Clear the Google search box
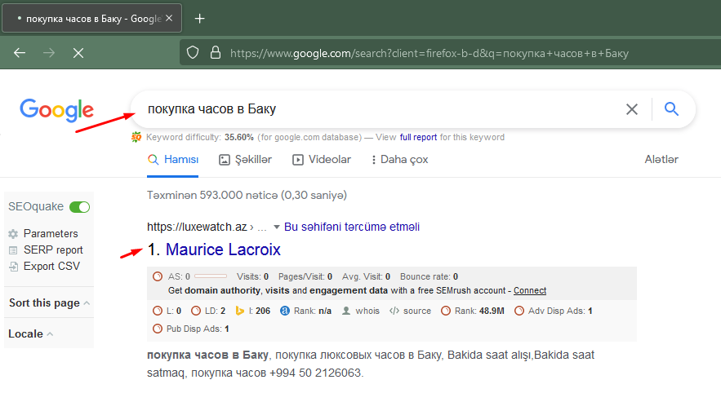This screenshot has height=393, width=721. point(632,109)
